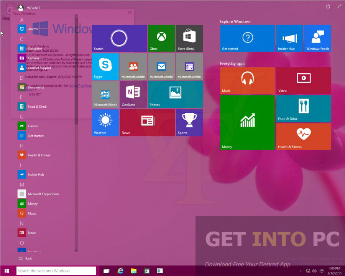Open the volume control in the tray

(x=314, y=271)
